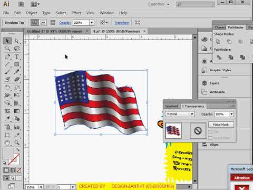Toggle Edit Envelope mode button
This screenshot has height=190, width=253.
coord(35,23)
